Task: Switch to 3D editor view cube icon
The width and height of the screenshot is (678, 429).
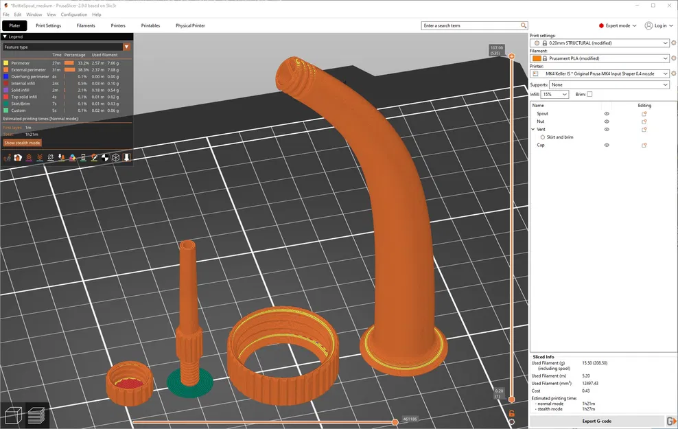Action: (13, 415)
